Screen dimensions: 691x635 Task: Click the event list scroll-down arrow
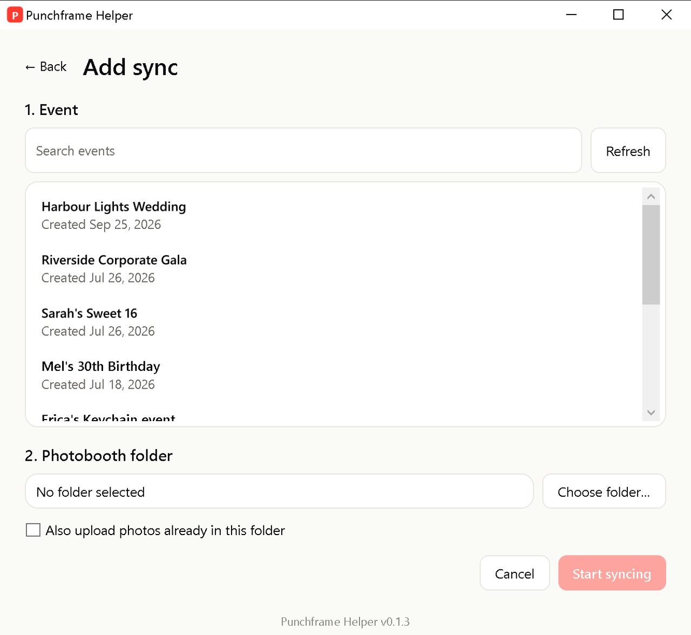click(x=651, y=413)
